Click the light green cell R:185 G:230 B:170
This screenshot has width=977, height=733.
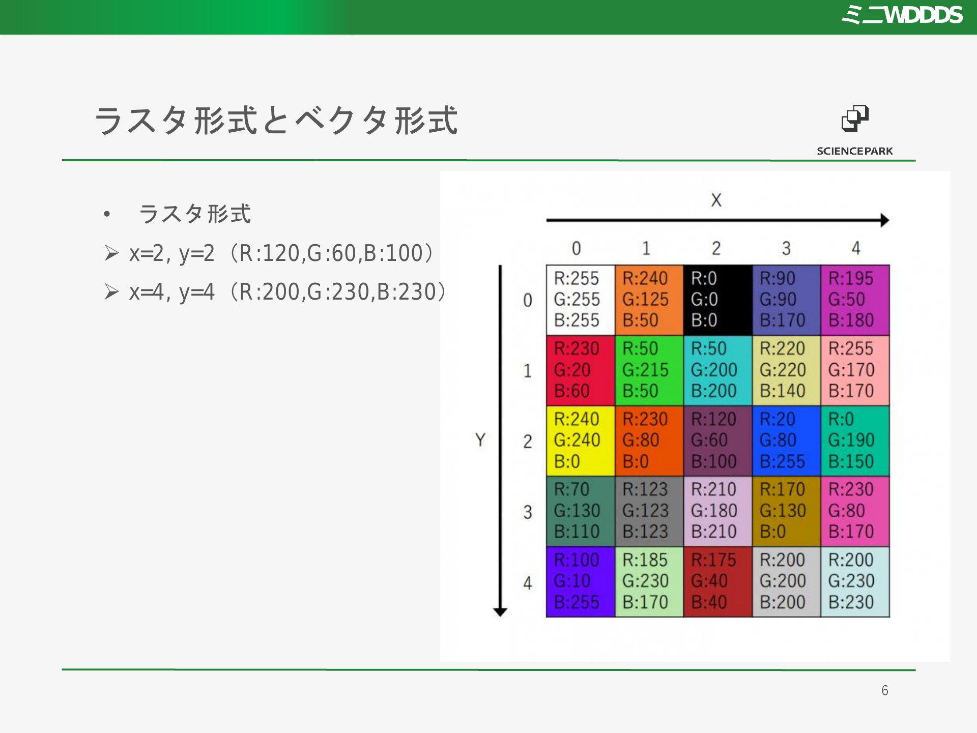tap(649, 582)
